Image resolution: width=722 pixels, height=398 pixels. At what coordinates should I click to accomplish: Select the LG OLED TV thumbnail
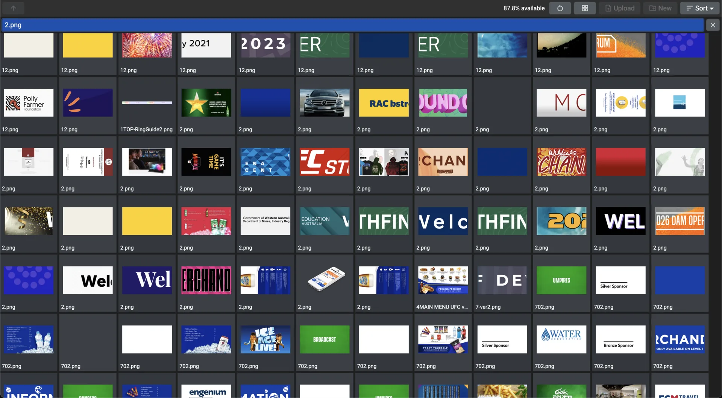coord(147,162)
